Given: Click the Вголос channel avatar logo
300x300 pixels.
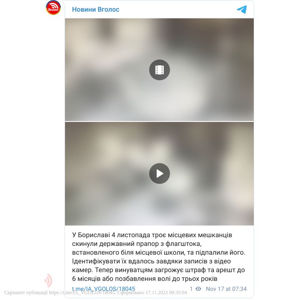Looking at the screenshot, I should click(53, 7).
